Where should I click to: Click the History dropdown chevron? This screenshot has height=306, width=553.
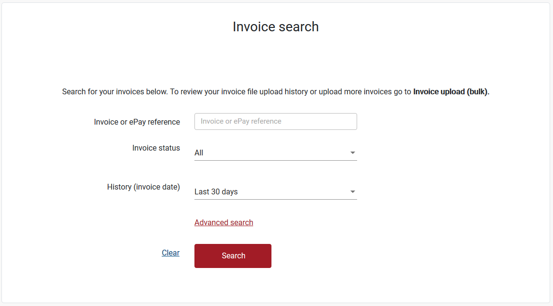point(353,191)
